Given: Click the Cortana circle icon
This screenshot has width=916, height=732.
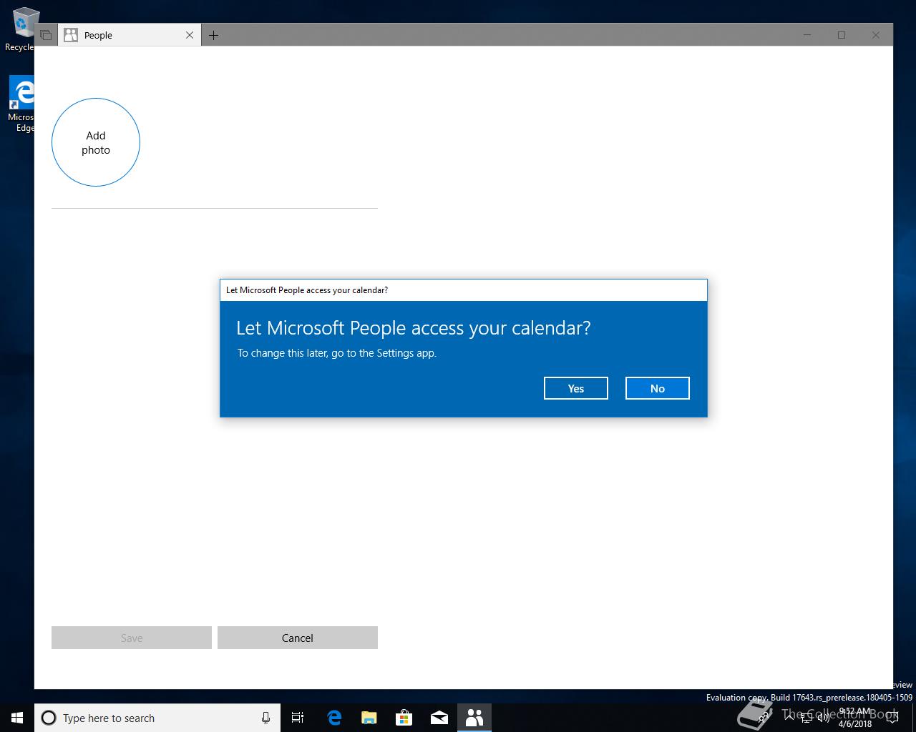Looking at the screenshot, I should tap(49, 718).
